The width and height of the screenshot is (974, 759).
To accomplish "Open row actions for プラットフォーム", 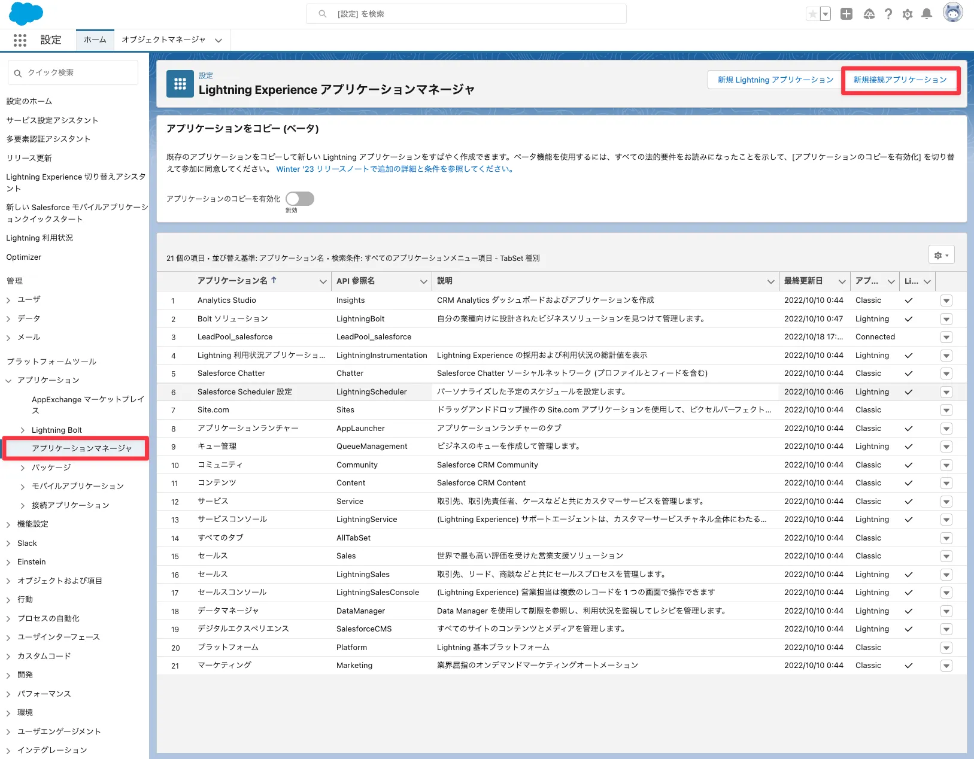I will point(946,648).
